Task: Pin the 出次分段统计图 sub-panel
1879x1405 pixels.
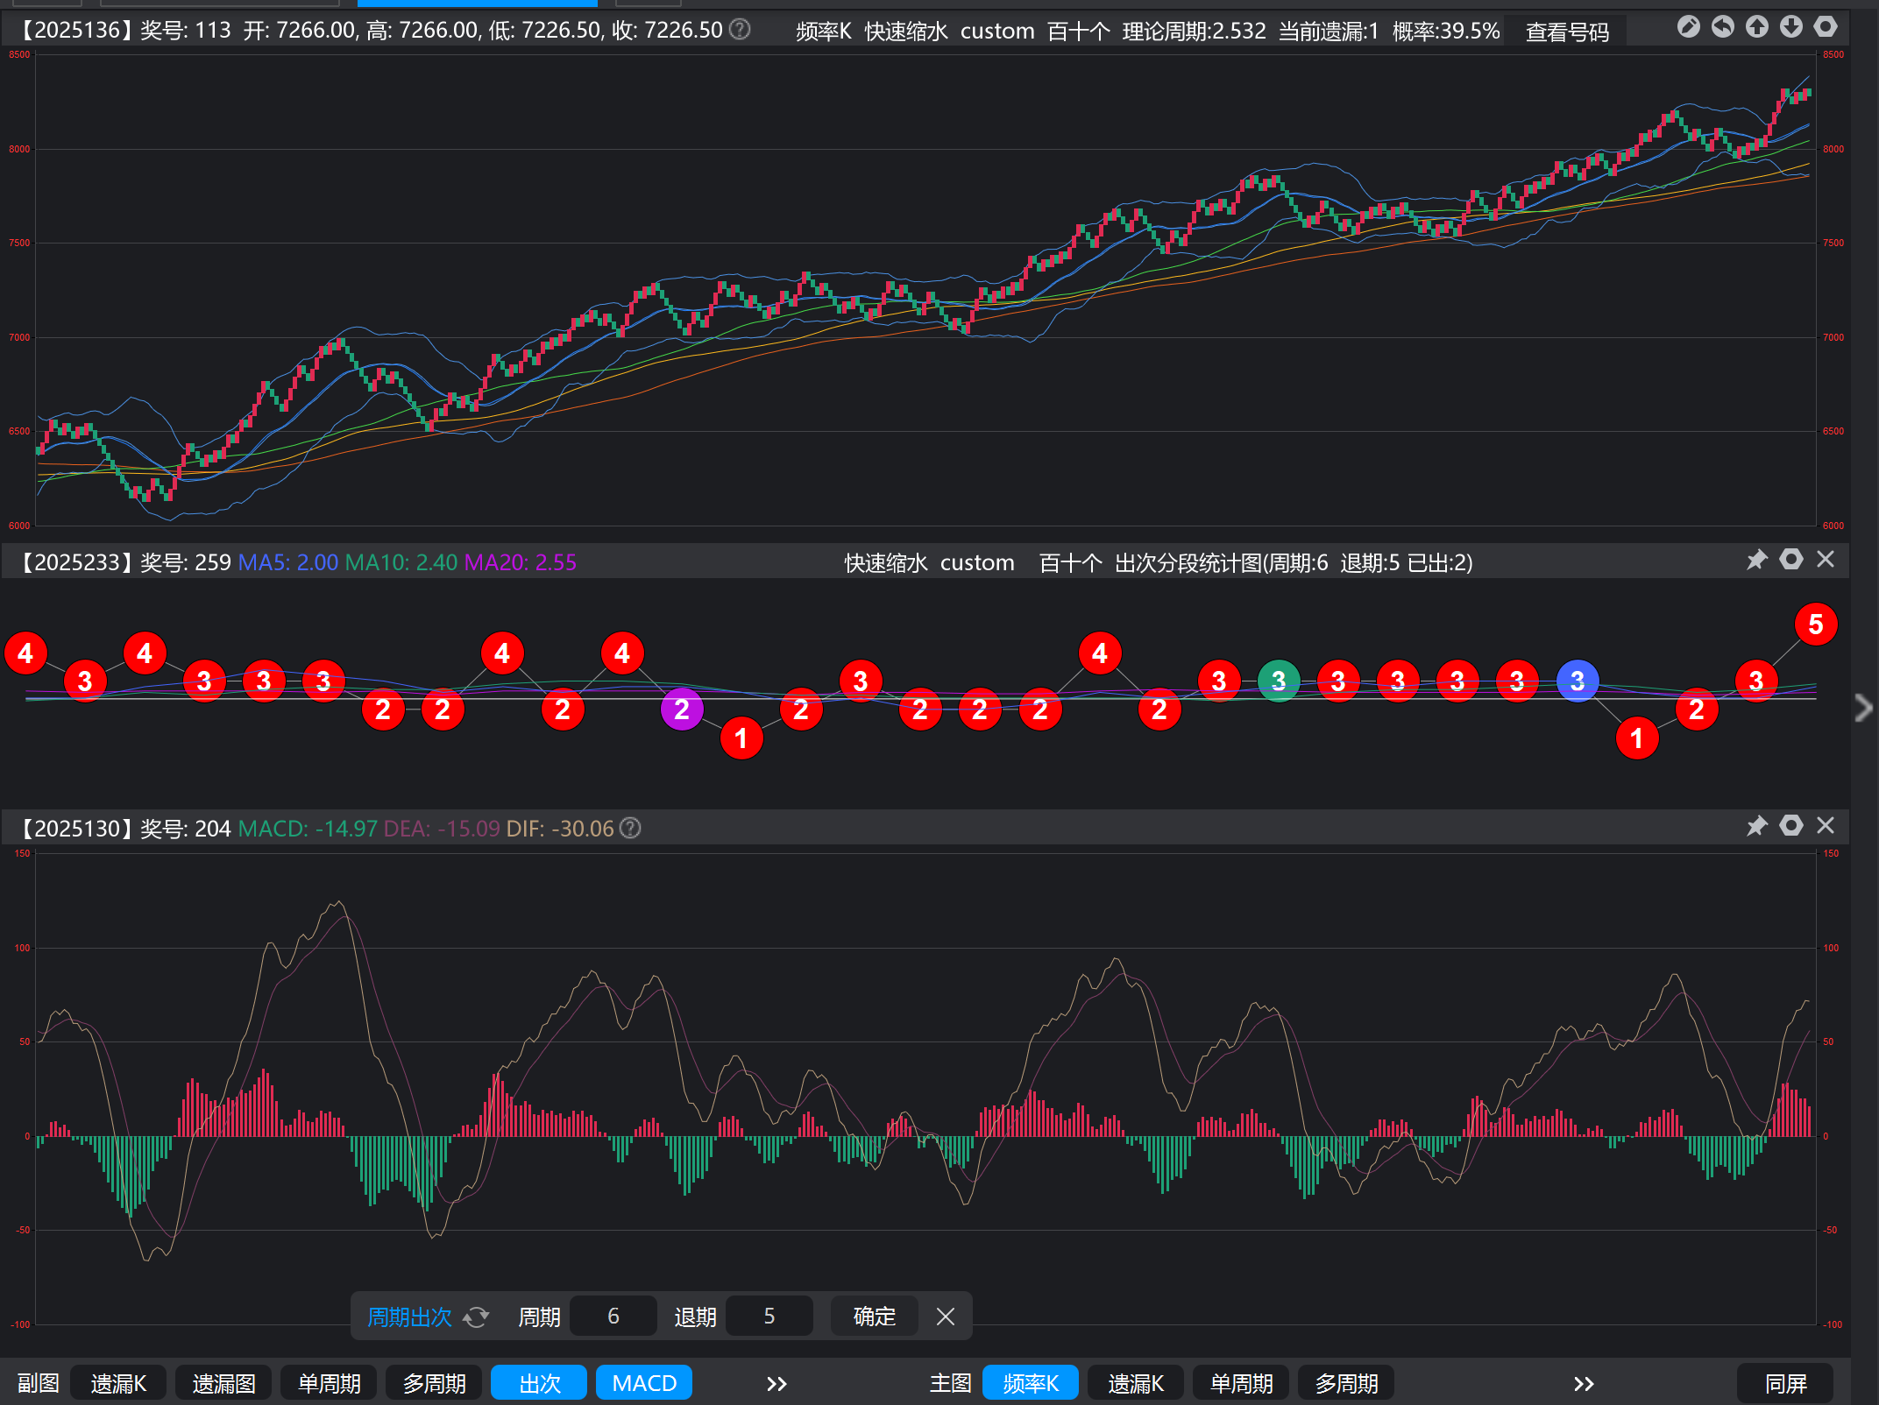Action: click(1756, 560)
